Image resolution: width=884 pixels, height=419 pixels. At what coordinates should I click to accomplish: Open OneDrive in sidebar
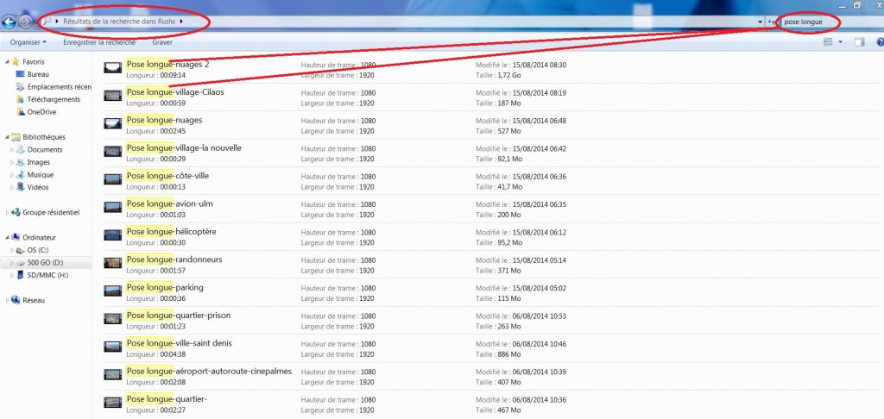pyautogui.click(x=41, y=112)
